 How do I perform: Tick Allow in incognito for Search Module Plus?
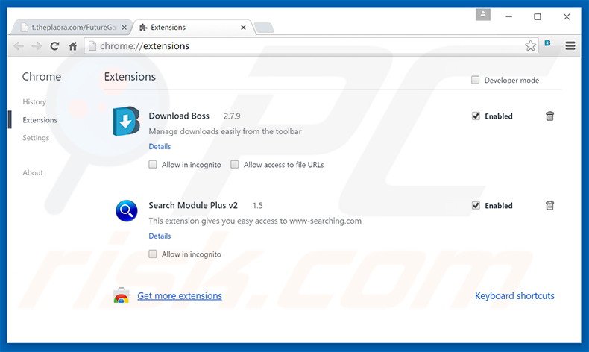click(x=153, y=254)
